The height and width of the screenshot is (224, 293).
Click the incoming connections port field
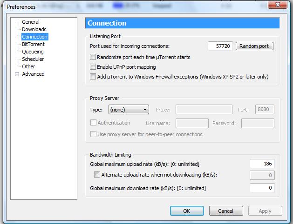(x=220, y=46)
